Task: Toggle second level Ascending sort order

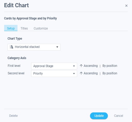Action: coord(91,73)
